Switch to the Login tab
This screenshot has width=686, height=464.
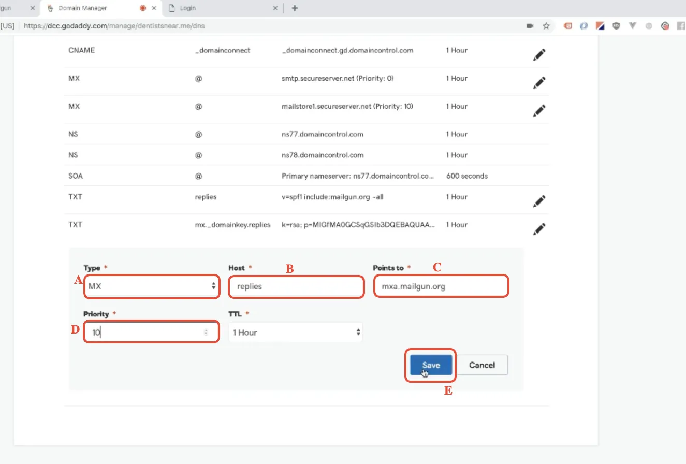224,8
